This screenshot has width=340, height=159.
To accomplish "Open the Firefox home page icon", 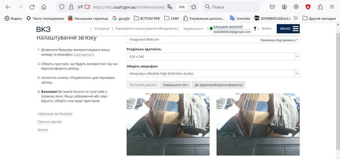I will point(44,7).
